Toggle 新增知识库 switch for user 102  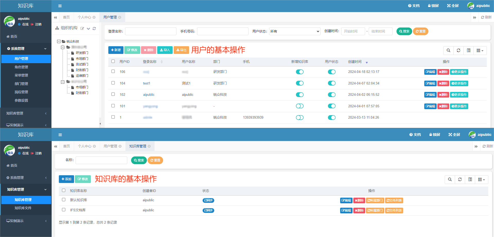[300, 95]
